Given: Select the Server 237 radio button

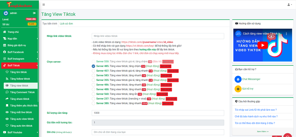Looking at the screenshot, I should [x=94, y=99].
